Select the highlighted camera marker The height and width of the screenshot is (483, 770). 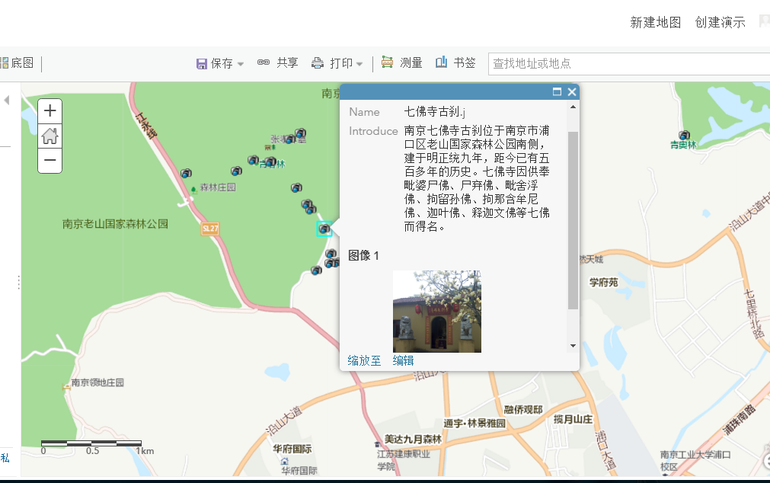[324, 229]
